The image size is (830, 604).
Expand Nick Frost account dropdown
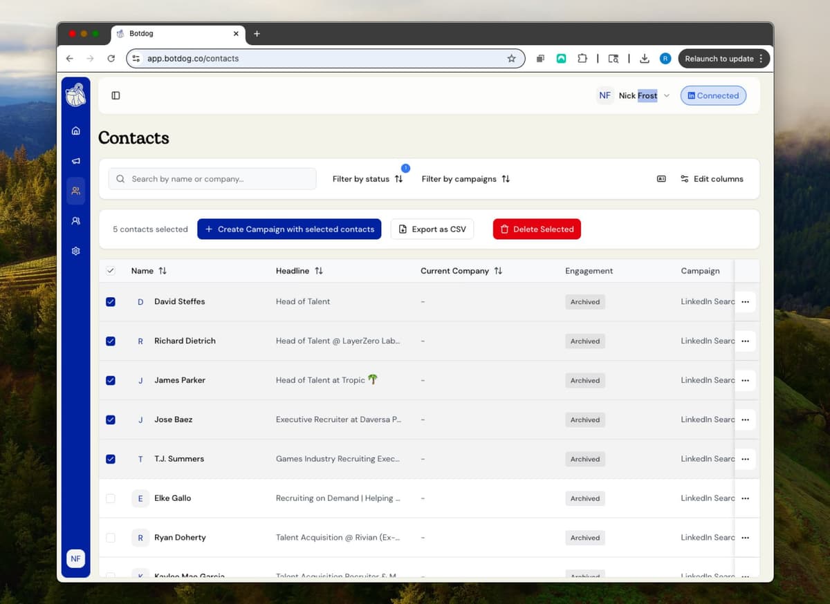click(634, 95)
